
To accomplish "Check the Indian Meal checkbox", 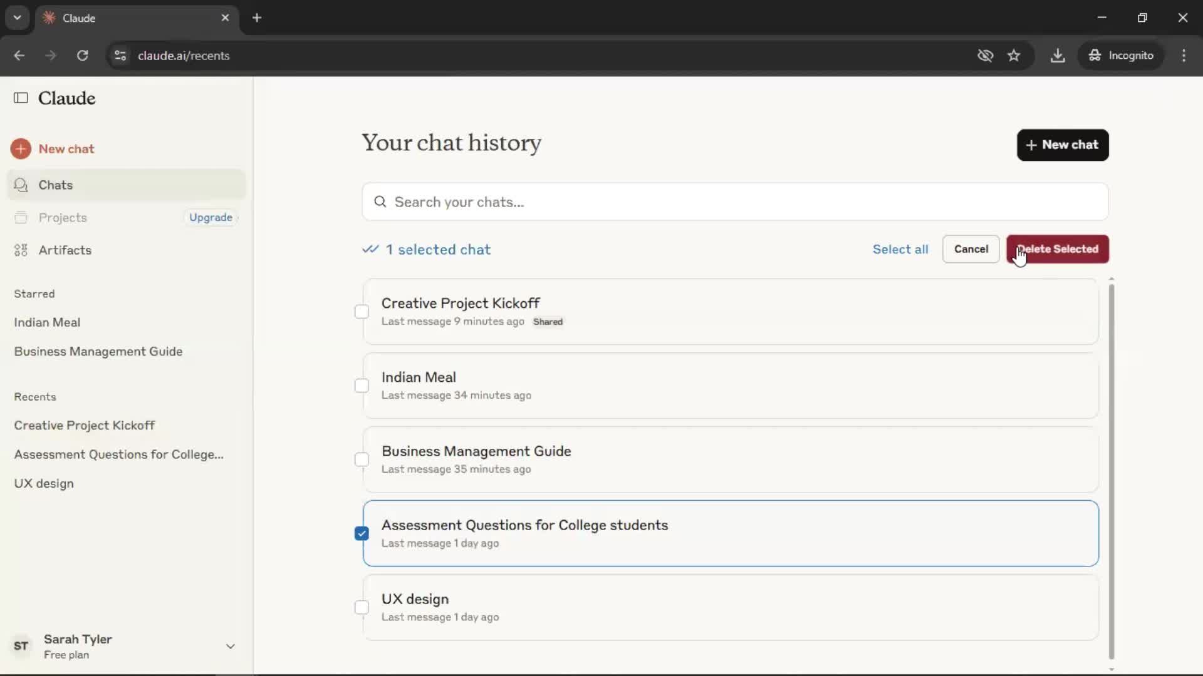I will (362, 386).
